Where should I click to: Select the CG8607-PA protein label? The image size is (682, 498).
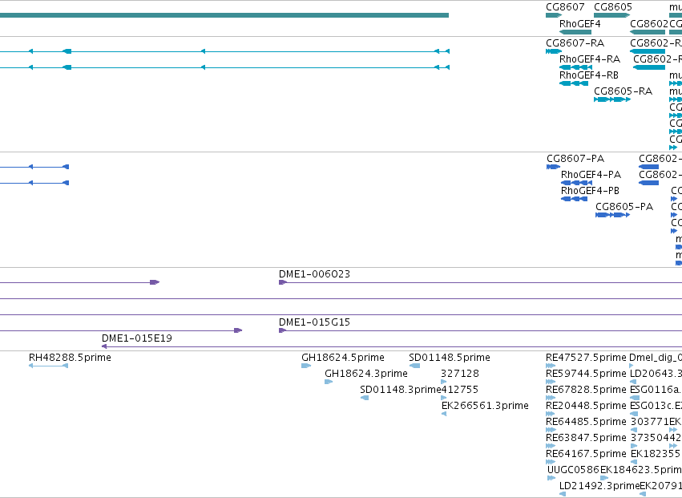click(575, 159)
